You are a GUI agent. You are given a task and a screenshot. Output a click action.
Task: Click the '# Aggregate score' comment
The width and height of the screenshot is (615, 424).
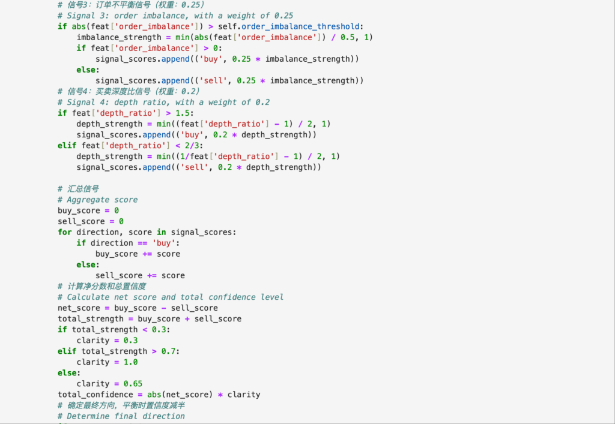click(x=97, y=200)
